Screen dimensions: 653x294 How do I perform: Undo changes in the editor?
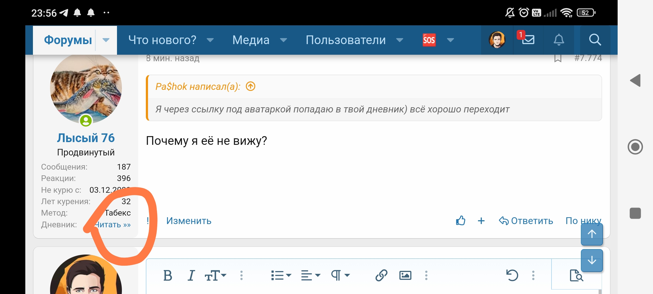tap(512, 275)
